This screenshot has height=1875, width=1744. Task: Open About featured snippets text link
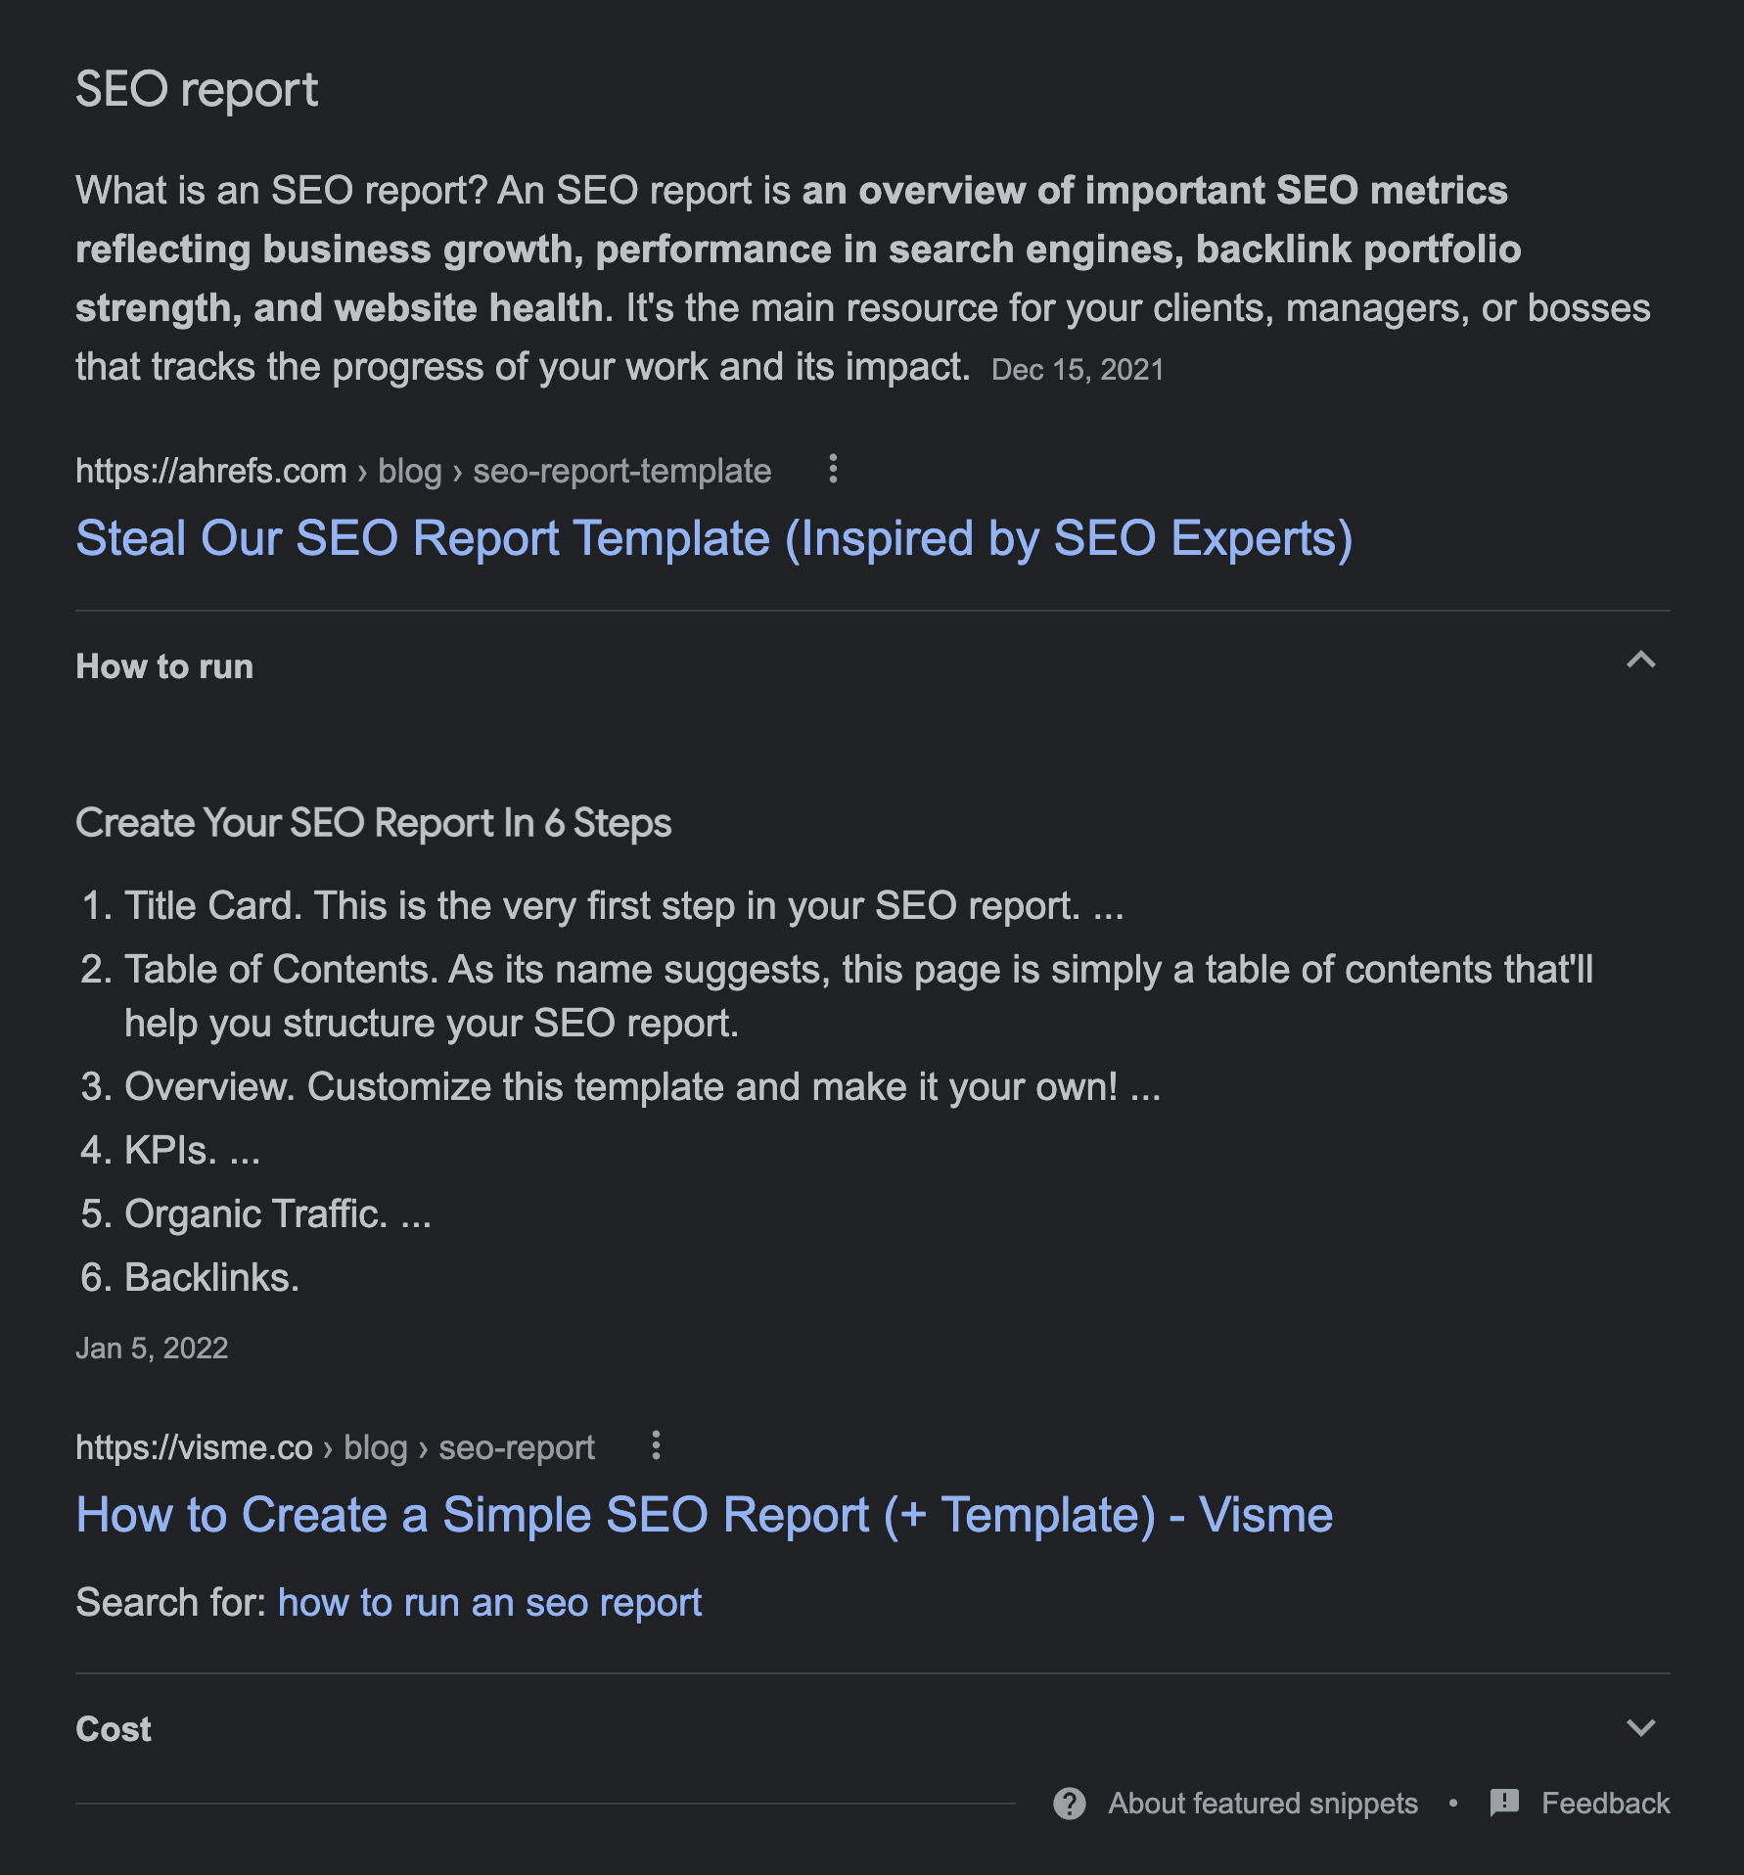[1262, 1803]
